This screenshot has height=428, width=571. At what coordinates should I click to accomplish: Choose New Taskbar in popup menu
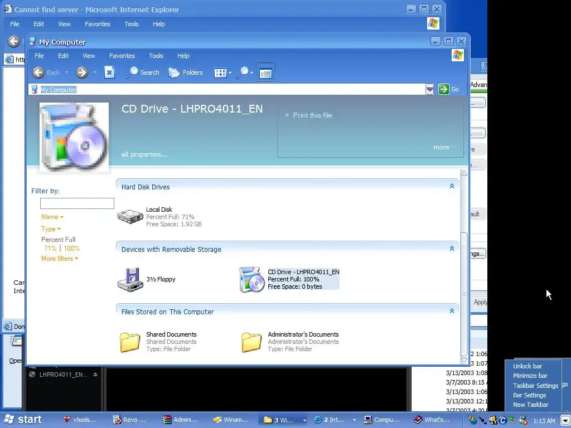[531, 405]
